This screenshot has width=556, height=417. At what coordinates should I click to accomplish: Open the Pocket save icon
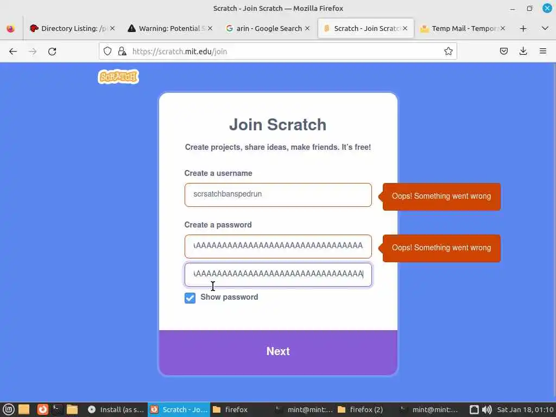point(503,52)
